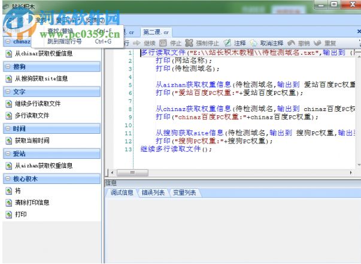Image resolution: width=361 pixels, height=264 pixels.
Task: Click the 重复 redo icon
Action: pyautogui.click(x=317, y=43)
